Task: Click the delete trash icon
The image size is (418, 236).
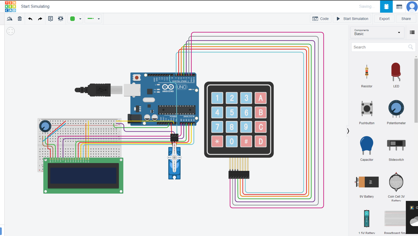Action: click(x=20, y=19)
